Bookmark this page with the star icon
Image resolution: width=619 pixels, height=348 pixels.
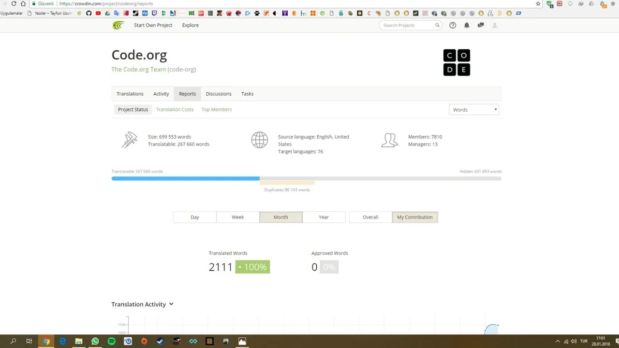538,3
